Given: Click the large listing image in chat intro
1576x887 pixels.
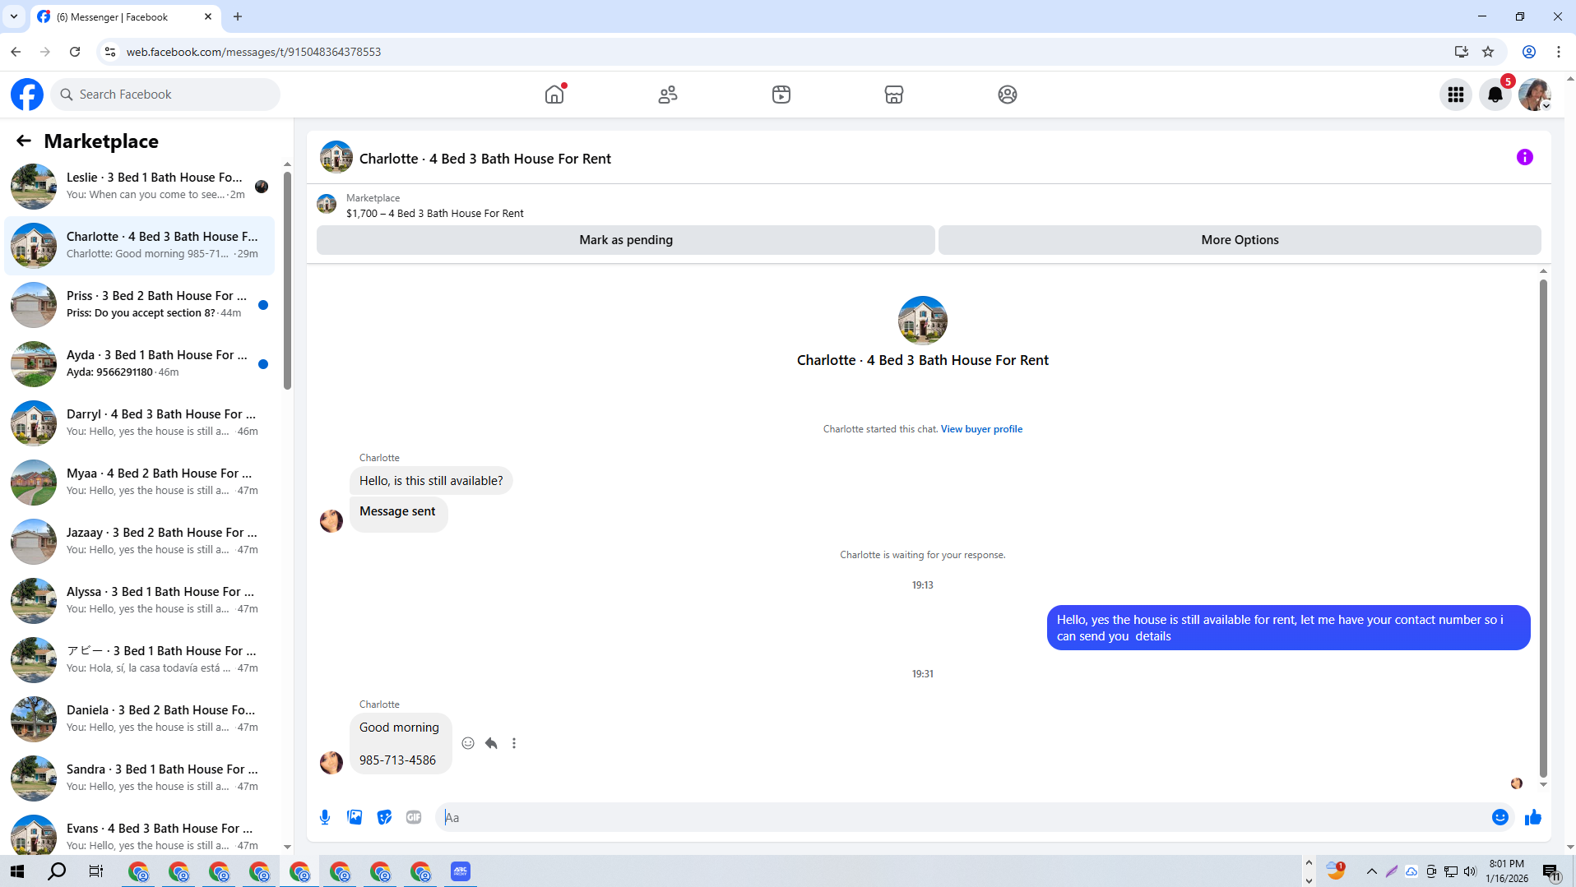Looking at the screenshot, I should [923, 321].
